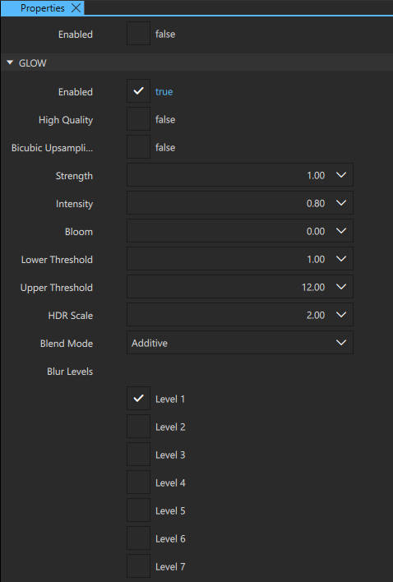Viewport: 393px width, 582px height.
Task: Open the Blend Mode Additive dropdown
Action: point(240,343)
